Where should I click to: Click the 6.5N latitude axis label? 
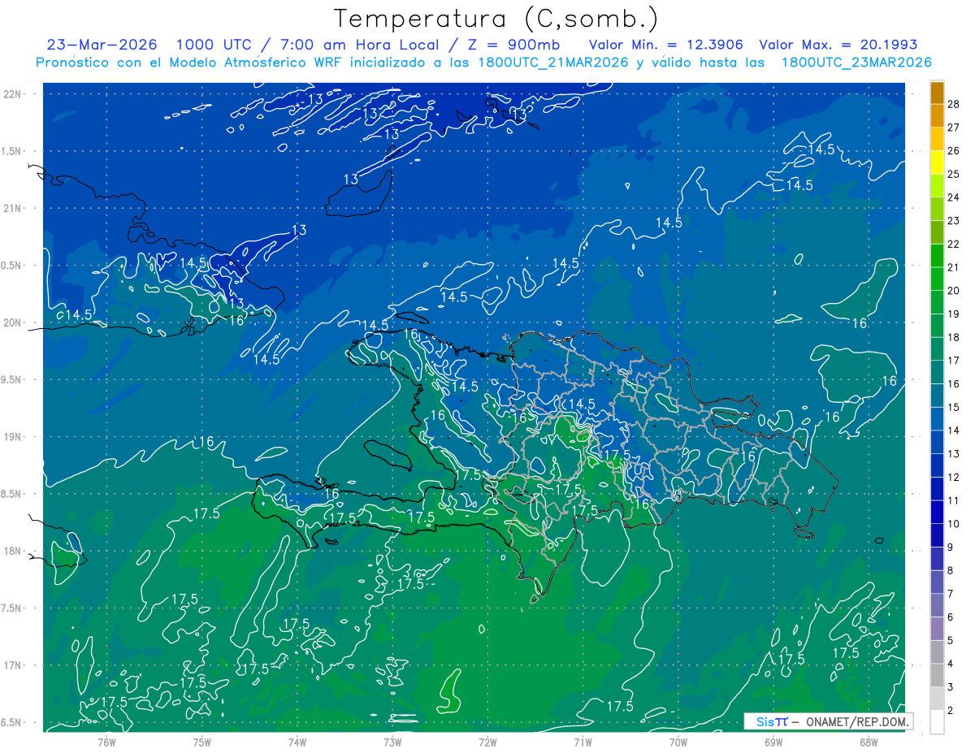click(12, 723)
